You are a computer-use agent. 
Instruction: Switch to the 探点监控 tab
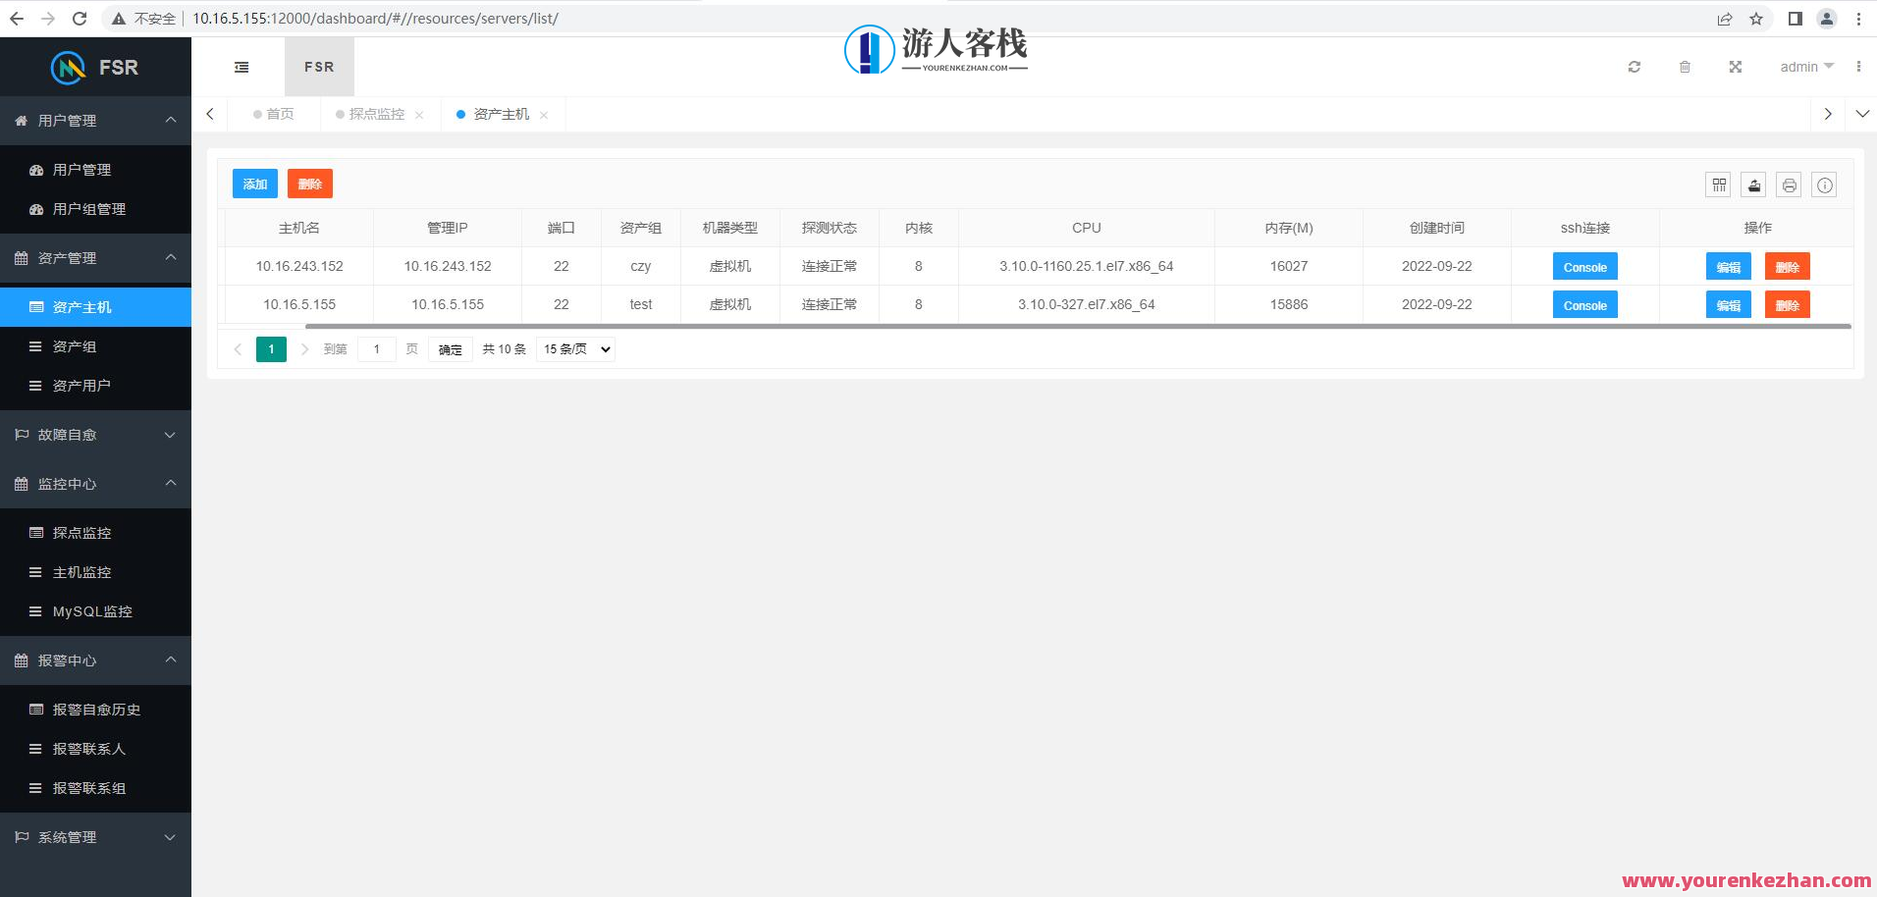pyautogui.click(x=374, y=114)
